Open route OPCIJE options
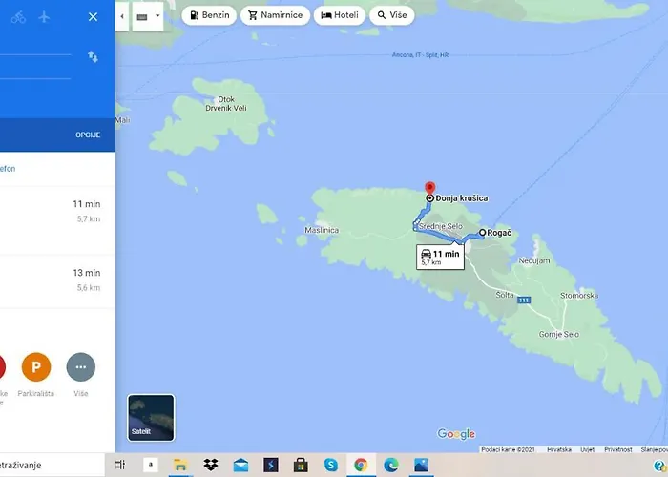The height and width of the screenshot is (477, 668). tap(88, 135)
